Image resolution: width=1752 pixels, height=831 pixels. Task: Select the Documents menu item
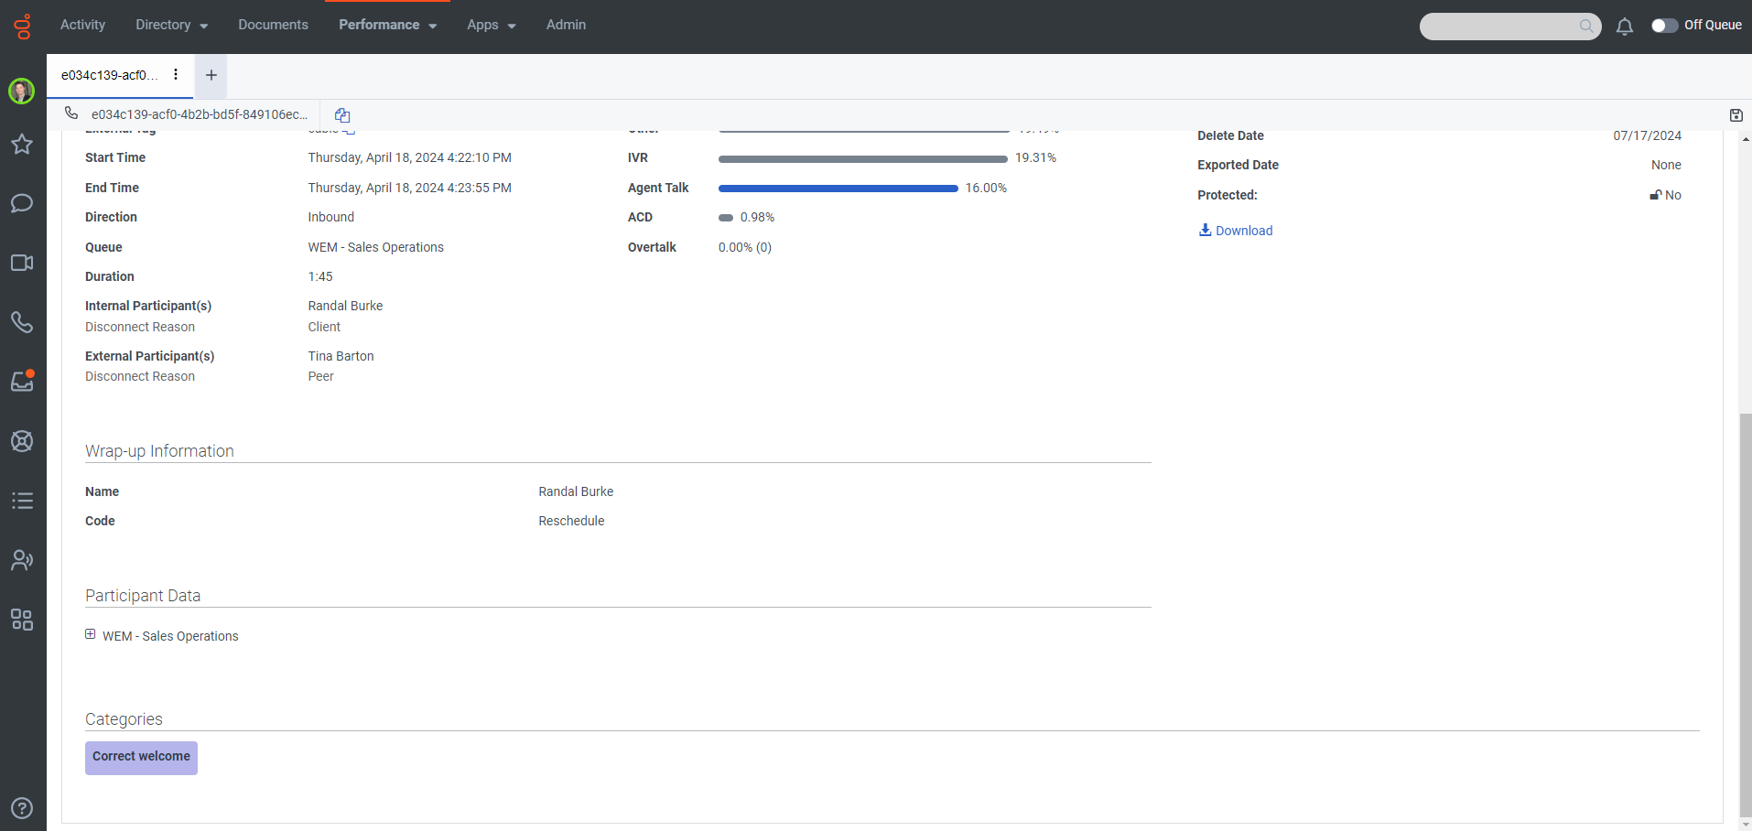(x=273, y=25)
